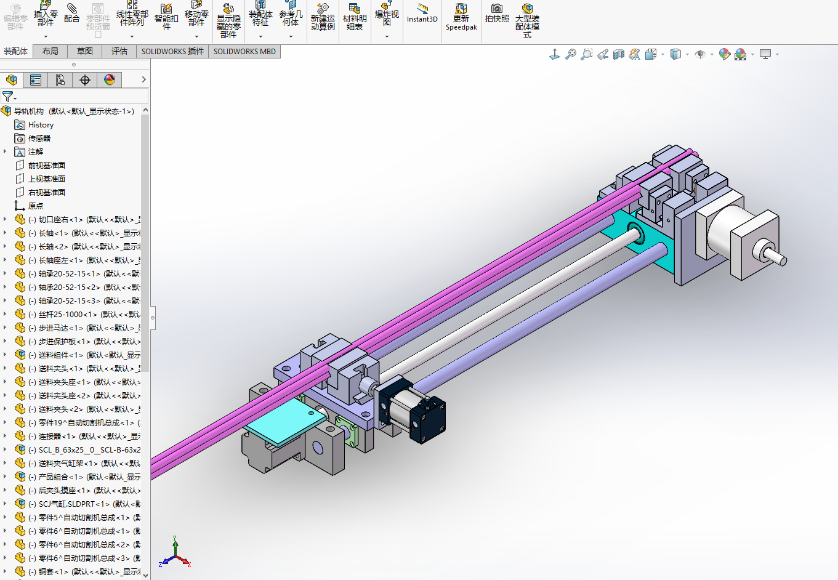The width and height of the screenshot is (838, 580).
Task: Open the ConfigurationManager tab icon
Action: 60,80
